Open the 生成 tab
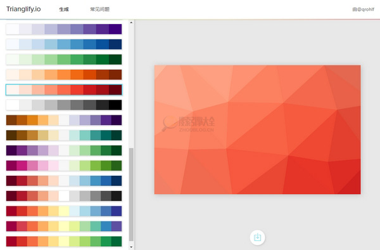The height and width of the screenshot is (250, 380). 64,10
